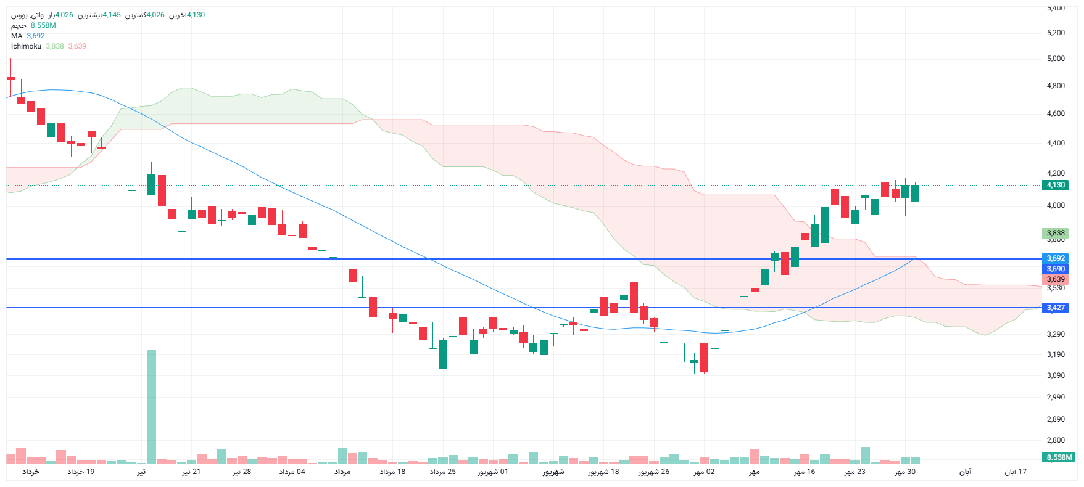The image size is (1084, 487).
Task: Click the tallest green volume bar
Action: (x=151, y=406)
